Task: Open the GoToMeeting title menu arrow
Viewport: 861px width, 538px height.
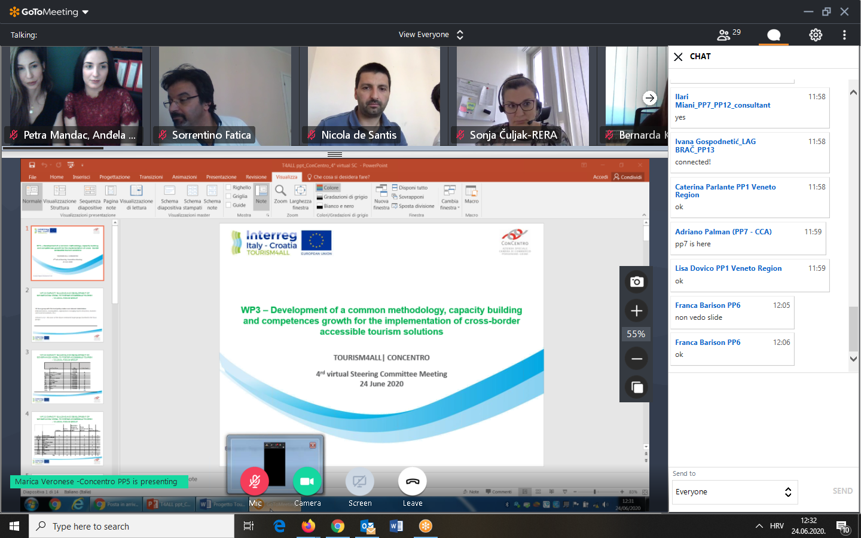Action: (86, 12)
